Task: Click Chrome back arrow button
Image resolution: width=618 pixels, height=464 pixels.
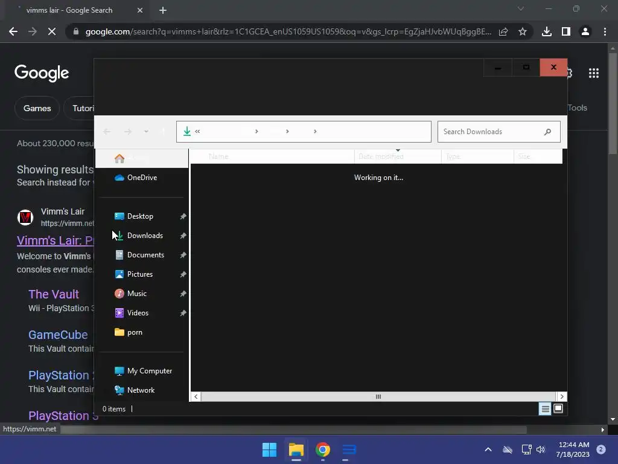Action: (x=13, y=31)
